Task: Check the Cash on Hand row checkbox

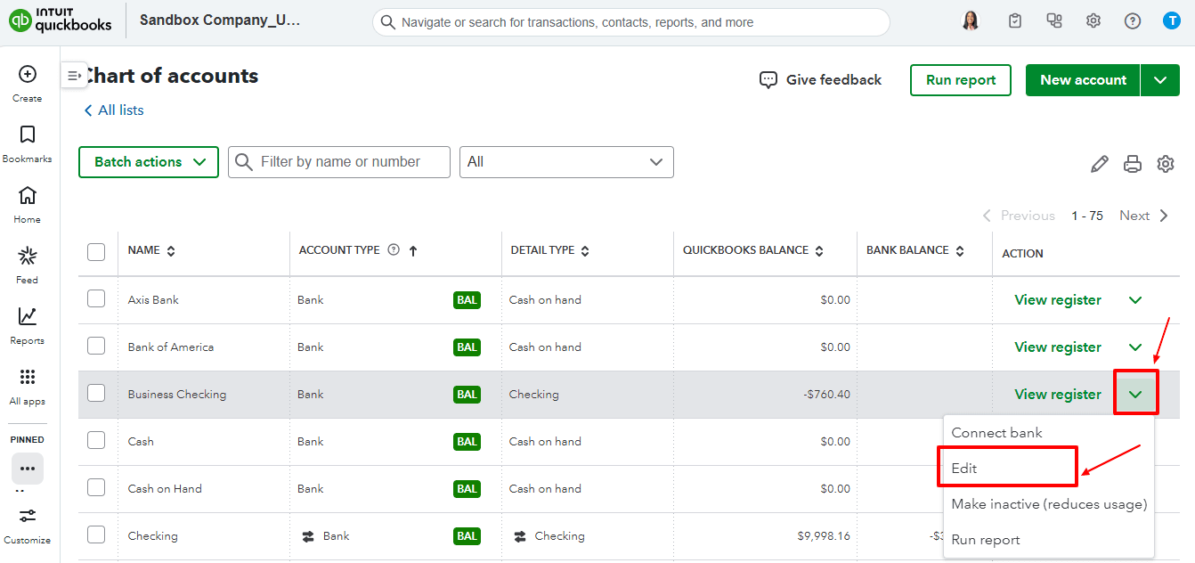Action: click(x=96, y=488)
